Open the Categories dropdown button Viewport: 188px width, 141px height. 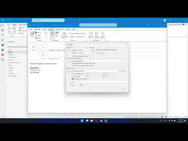[73, 85]
